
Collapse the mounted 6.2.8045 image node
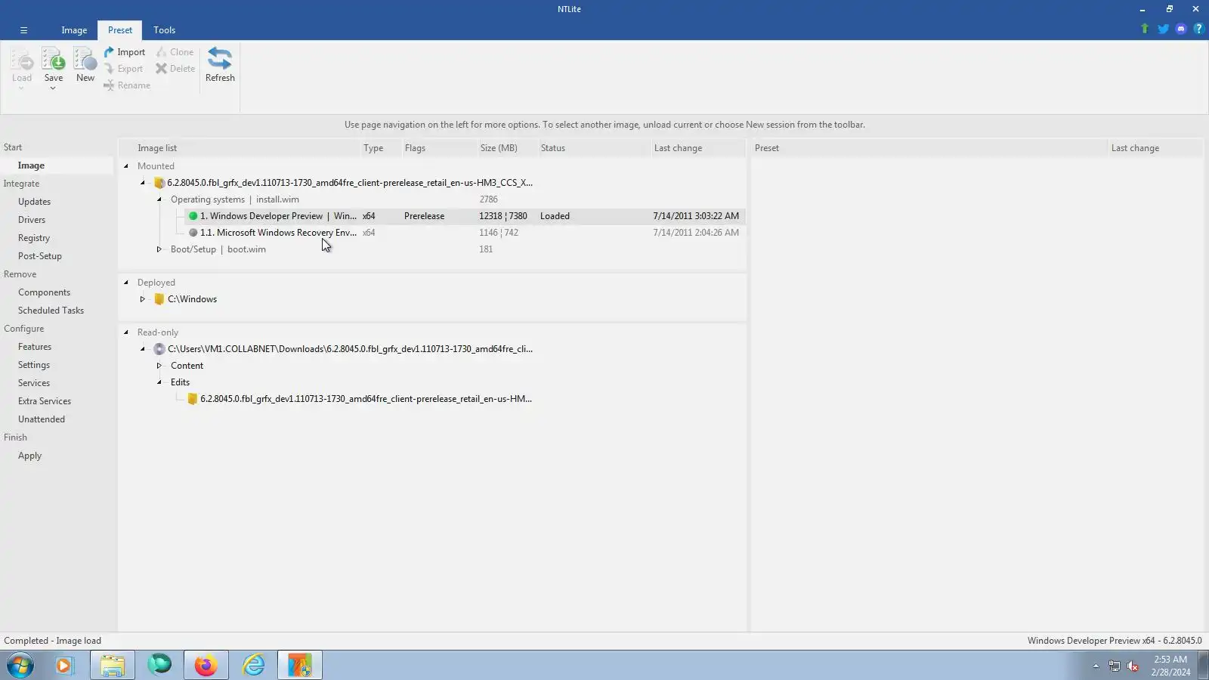[143, 183]
